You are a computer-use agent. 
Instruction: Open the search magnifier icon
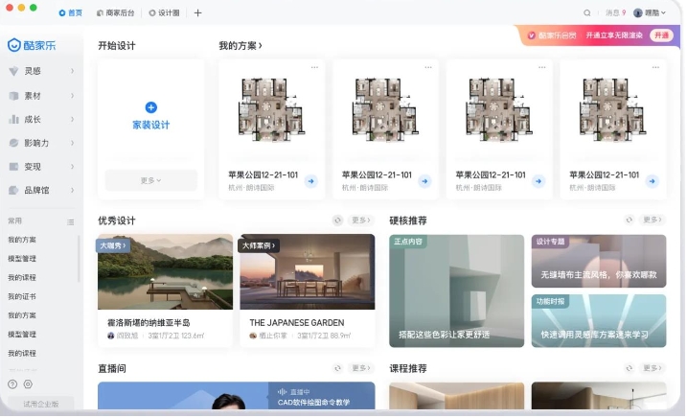(x=586, y=13)
